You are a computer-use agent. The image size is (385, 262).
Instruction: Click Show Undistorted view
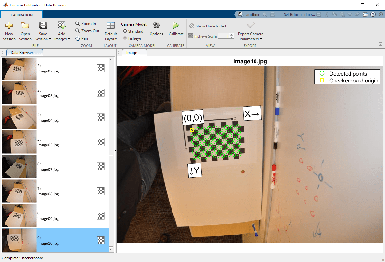[208, 26]
